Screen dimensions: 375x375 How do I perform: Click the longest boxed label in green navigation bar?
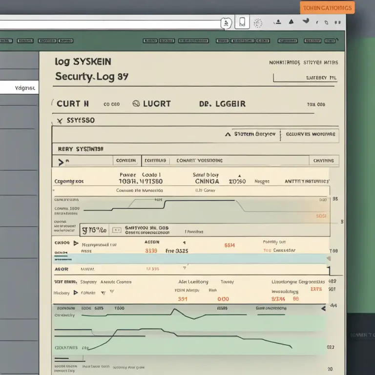click(x=194, y=41)
